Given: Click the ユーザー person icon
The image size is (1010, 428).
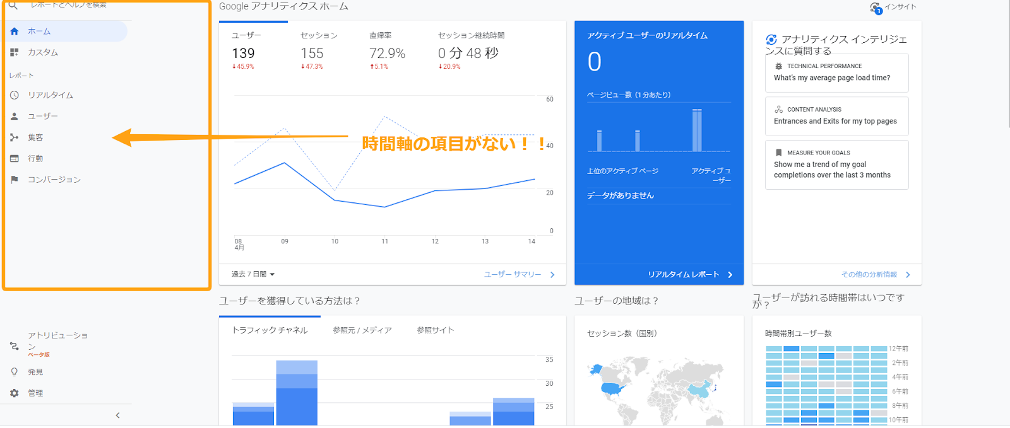Looking at the screenshot, I should tap(15, 116).
